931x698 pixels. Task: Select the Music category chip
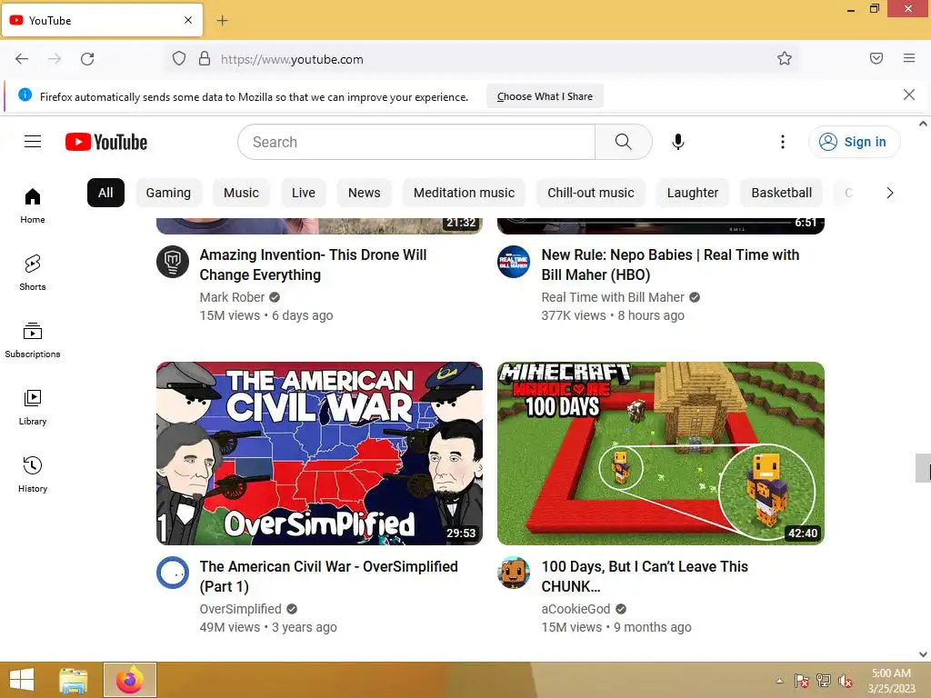[x=241, y=193]
